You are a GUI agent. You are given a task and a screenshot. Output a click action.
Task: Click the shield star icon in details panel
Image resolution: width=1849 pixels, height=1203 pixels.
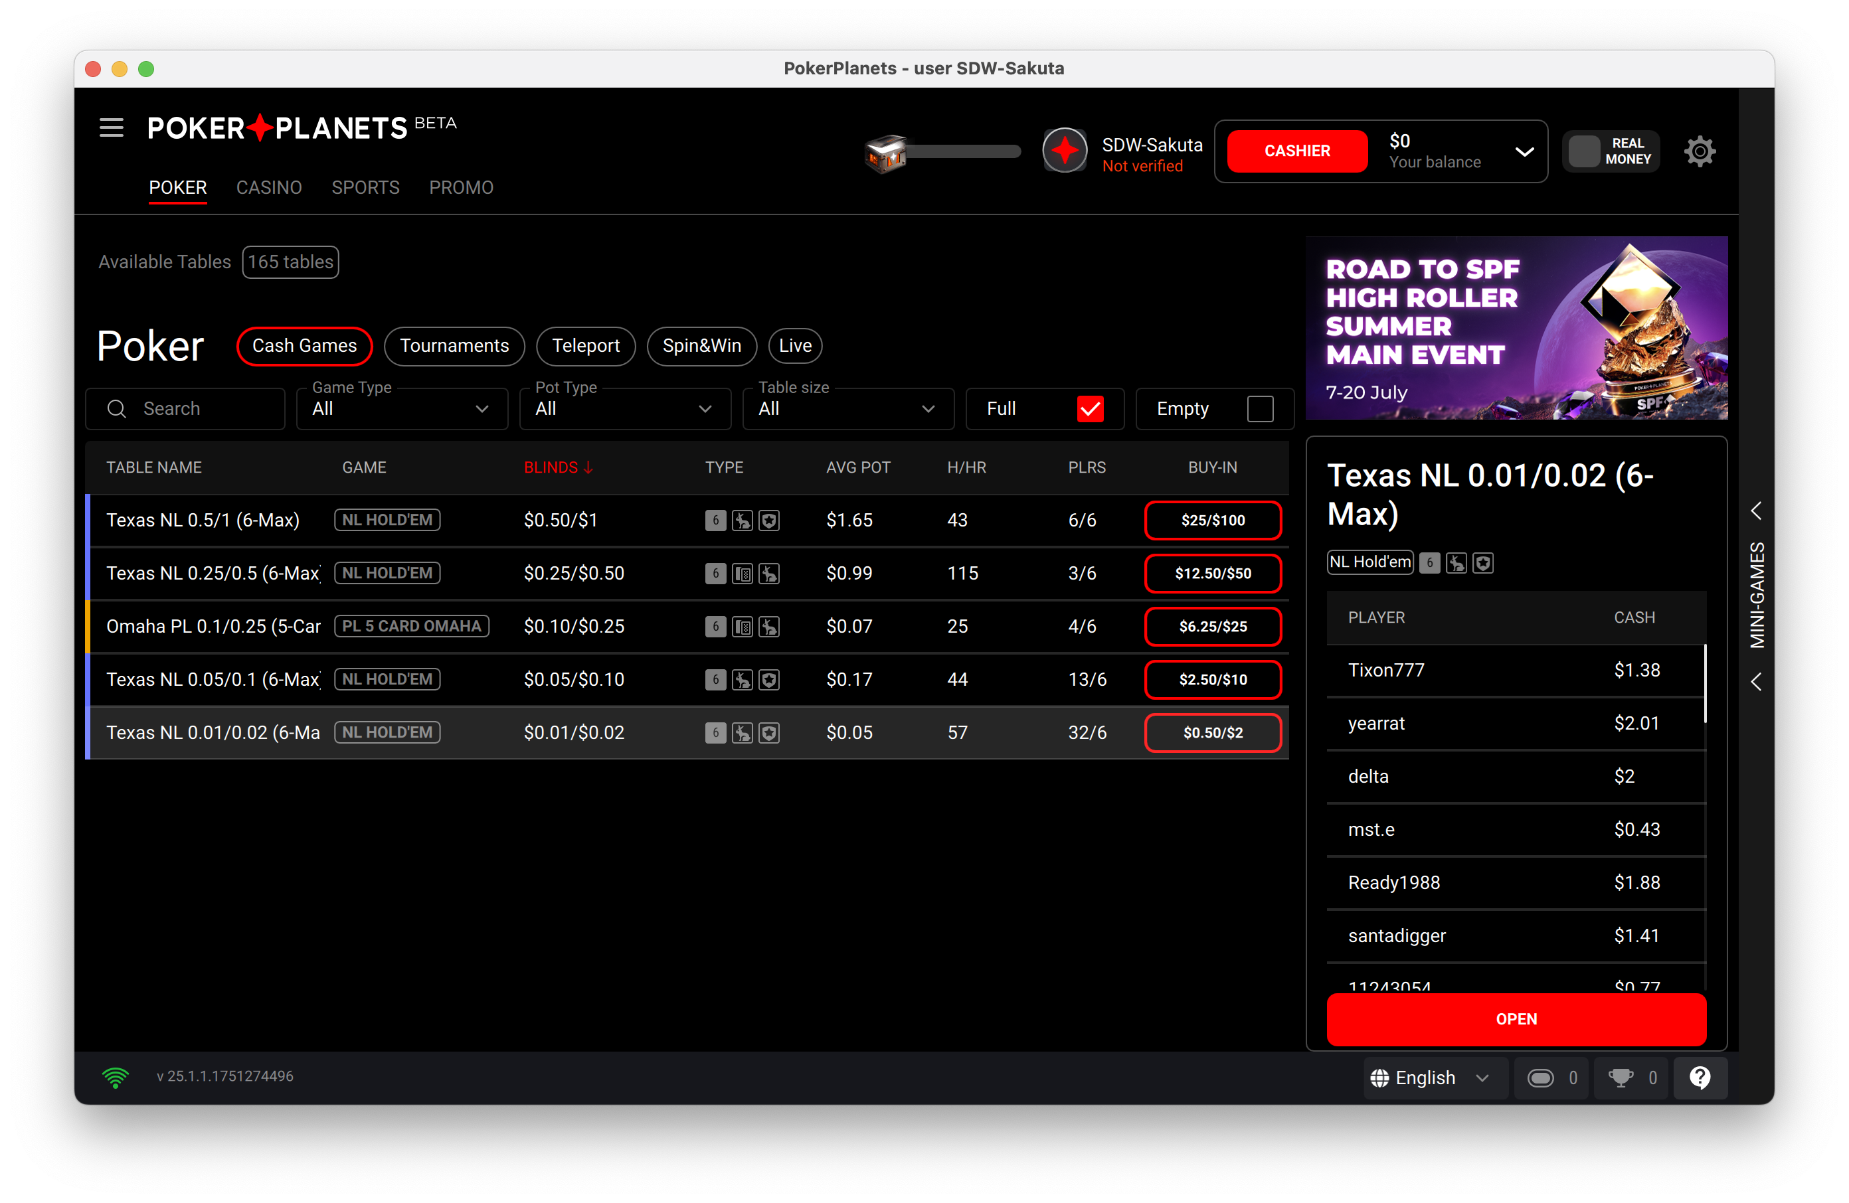(1482, 563)
